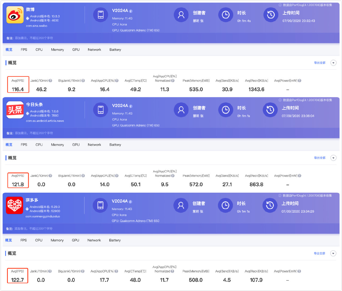
Task: Select Battery tab in Pinduoduo report
Action: point(115,240)
